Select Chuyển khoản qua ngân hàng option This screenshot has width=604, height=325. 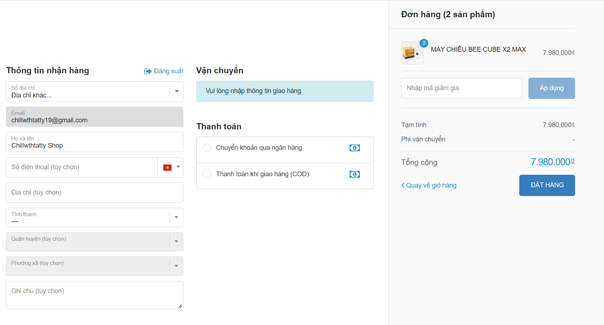pyautogui.click(x=207, y=148)
